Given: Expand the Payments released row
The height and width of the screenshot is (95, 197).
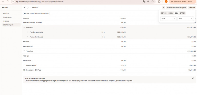Looking at the screenshot, I should tap(27, 37).
